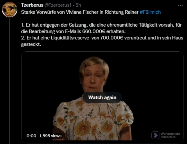
Task: Click the thread line below avatar
Action: (10, 81)
